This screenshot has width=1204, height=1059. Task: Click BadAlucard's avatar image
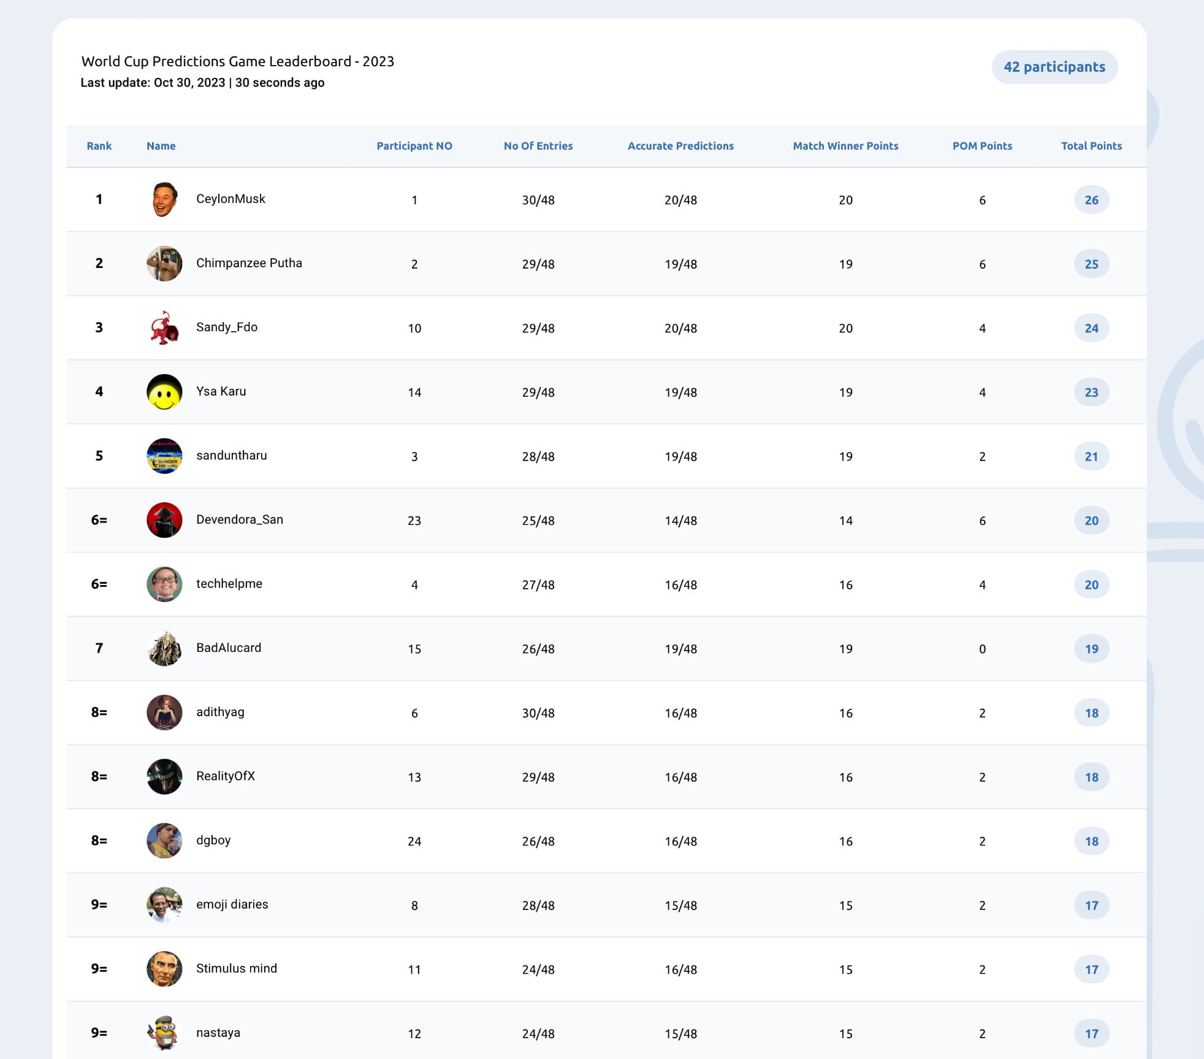tap(164, 648)
